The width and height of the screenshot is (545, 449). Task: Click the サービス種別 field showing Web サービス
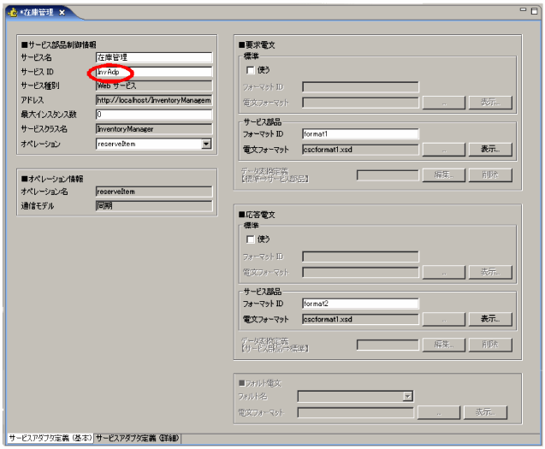[154, 86]
